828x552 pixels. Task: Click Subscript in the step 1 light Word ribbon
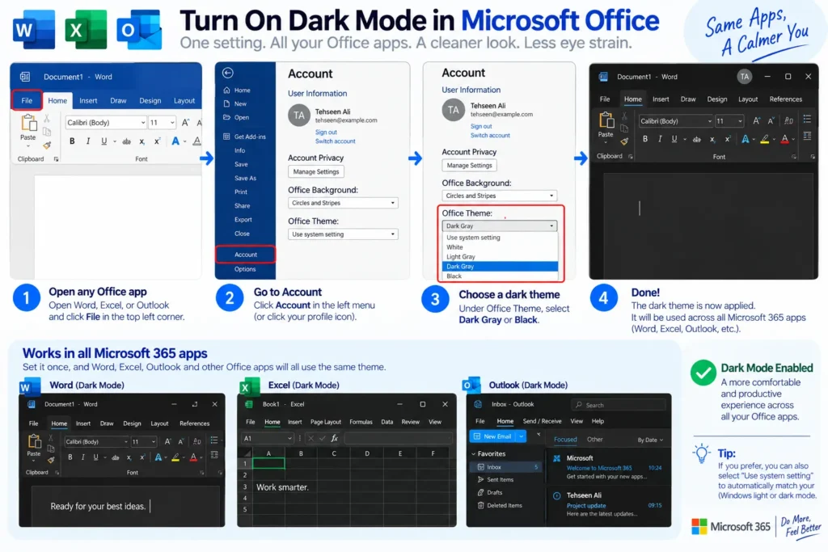pyautogui.click(x=142, y=141)
